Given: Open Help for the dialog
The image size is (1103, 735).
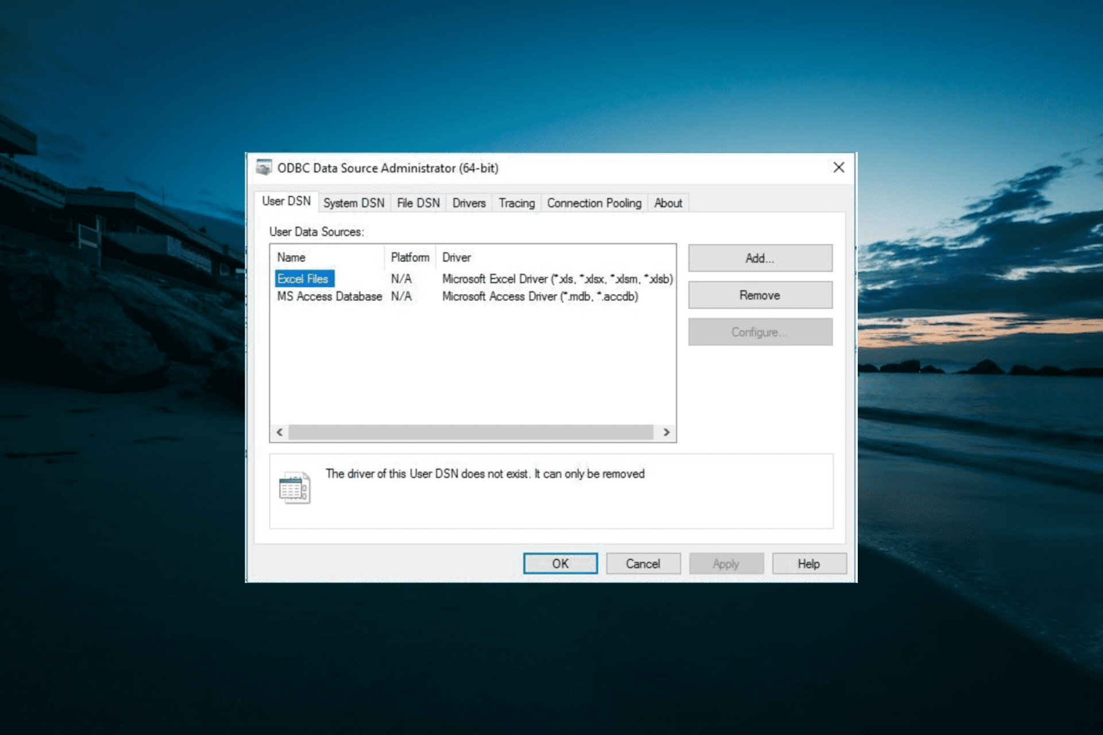Looking at the screenshot, I should (809, 564).
